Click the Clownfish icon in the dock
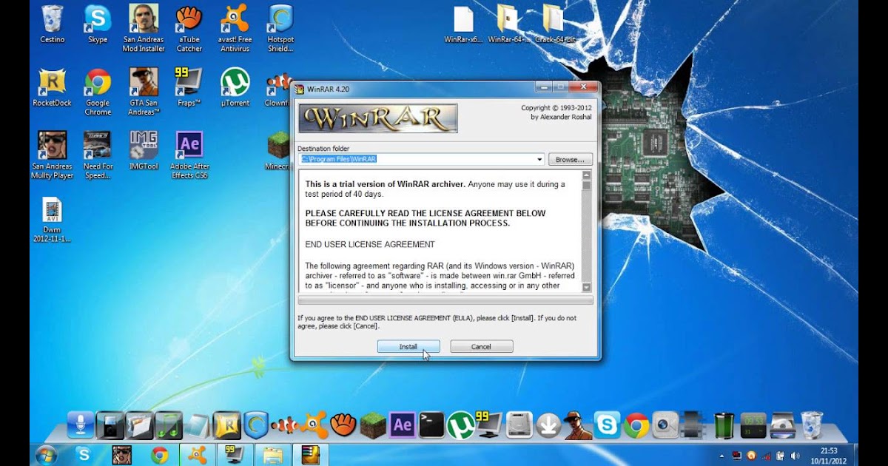Screen dimensions: 888x466 pyautogui.click(x=285, y=425)
